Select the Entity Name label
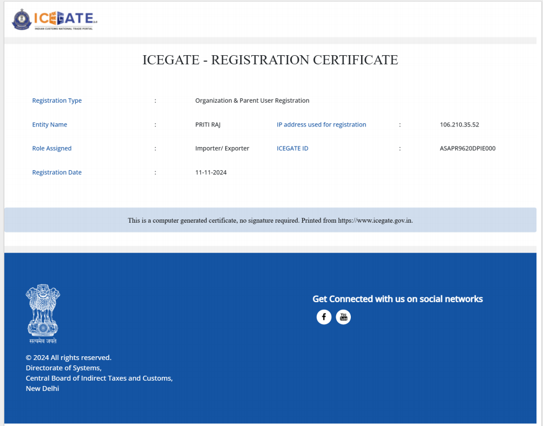 (50, 124)
